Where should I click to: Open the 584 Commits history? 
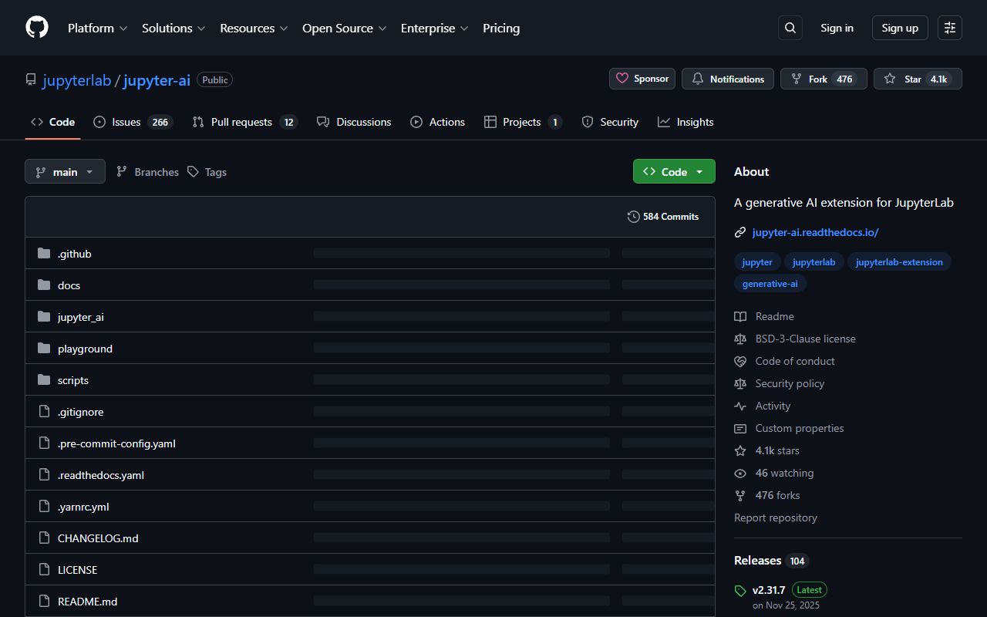pyautogui.click(x=663, y=217)
